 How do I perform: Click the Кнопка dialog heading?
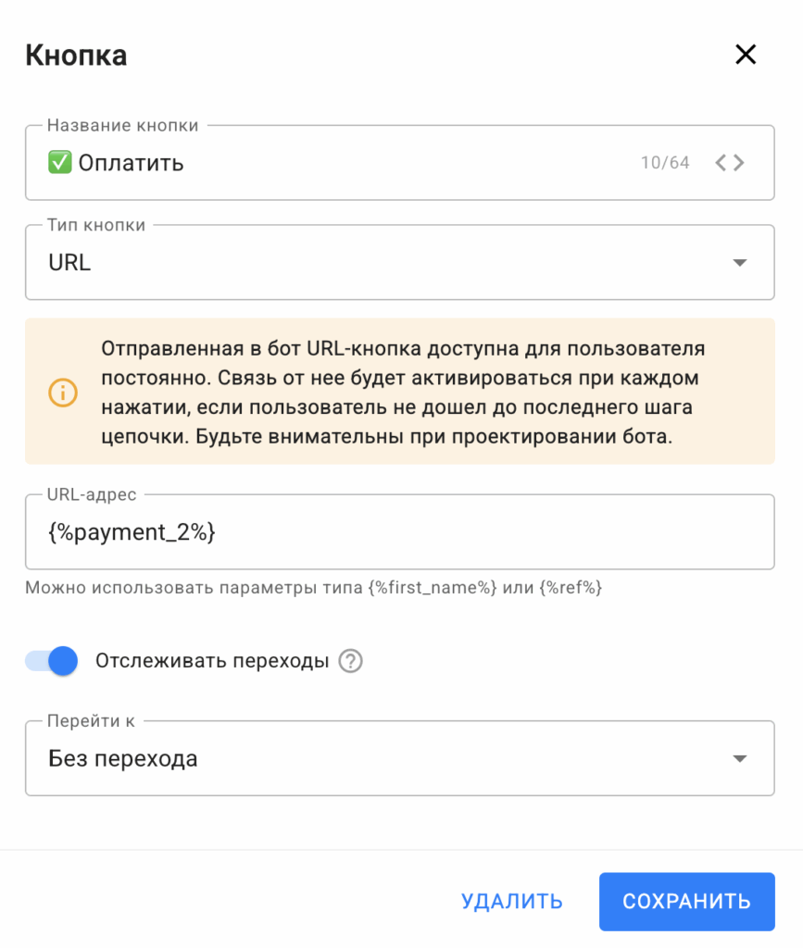(76, 56)
